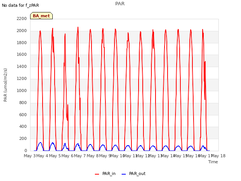Viewport: 241px width, 181px height.
Task: Click the May 5 x-axis tick label
Action: (55, 156)
